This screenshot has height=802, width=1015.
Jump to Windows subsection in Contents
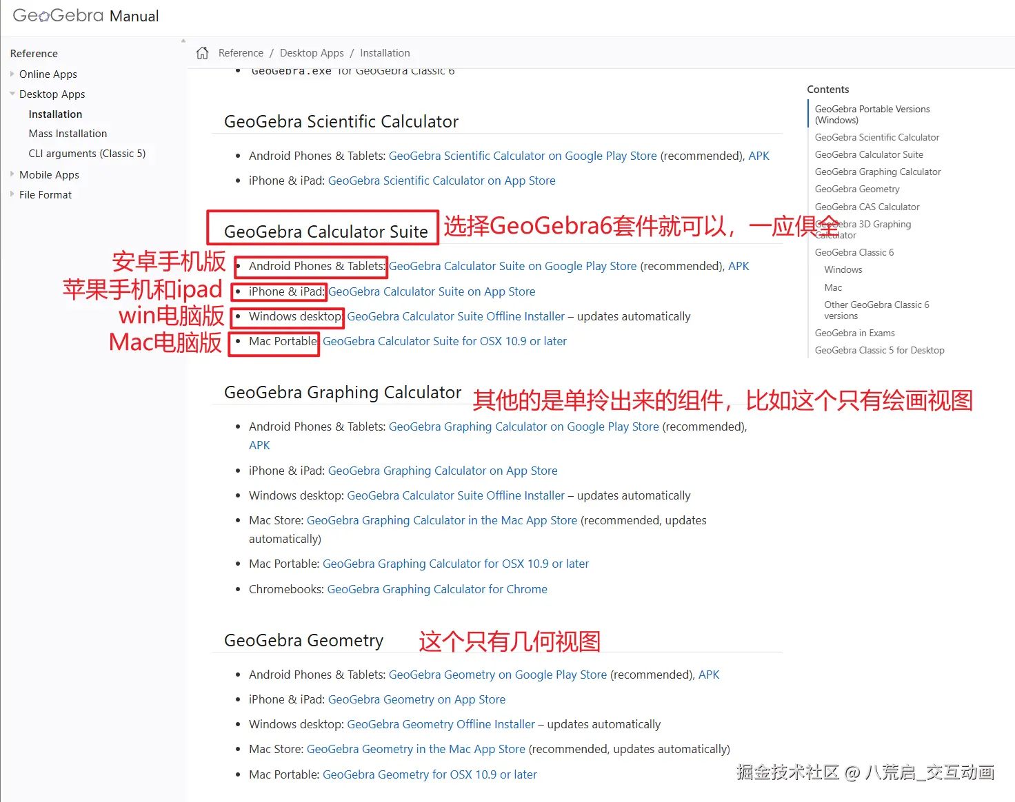[x=843, y=269]
